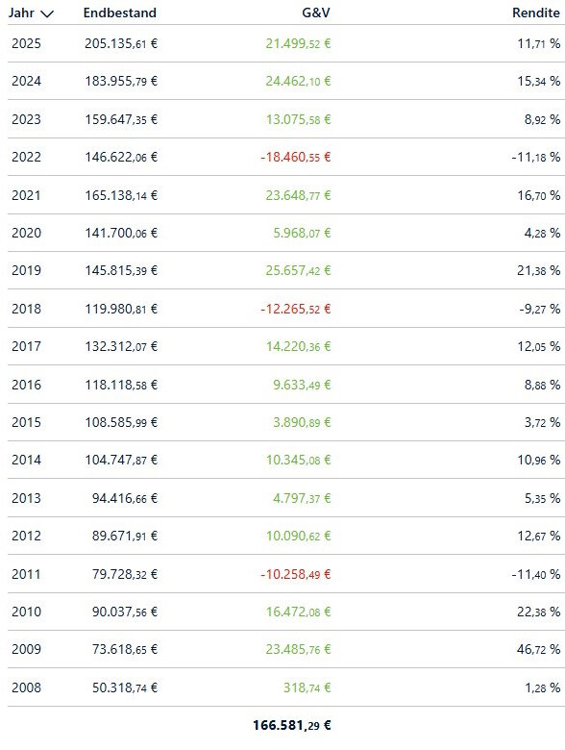This screenshot has height=750, width=565.
Task: Click the total sum 166.581,29 €
Action: tap(291, 725)
